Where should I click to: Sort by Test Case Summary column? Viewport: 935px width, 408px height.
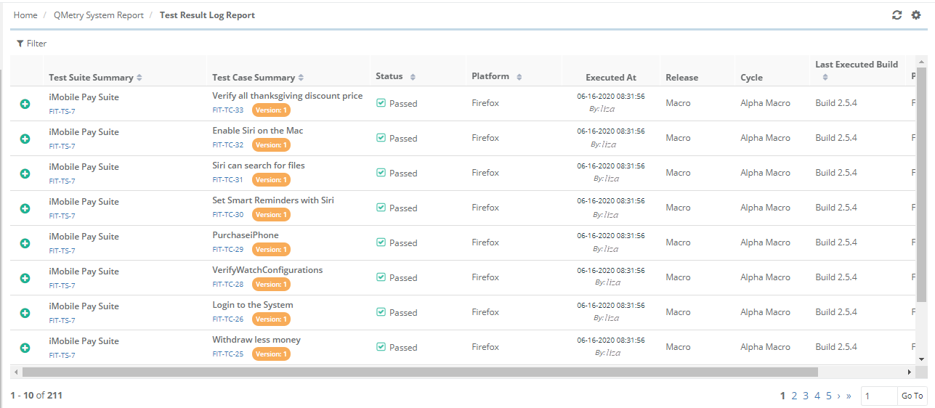click(x=301, y=78)
